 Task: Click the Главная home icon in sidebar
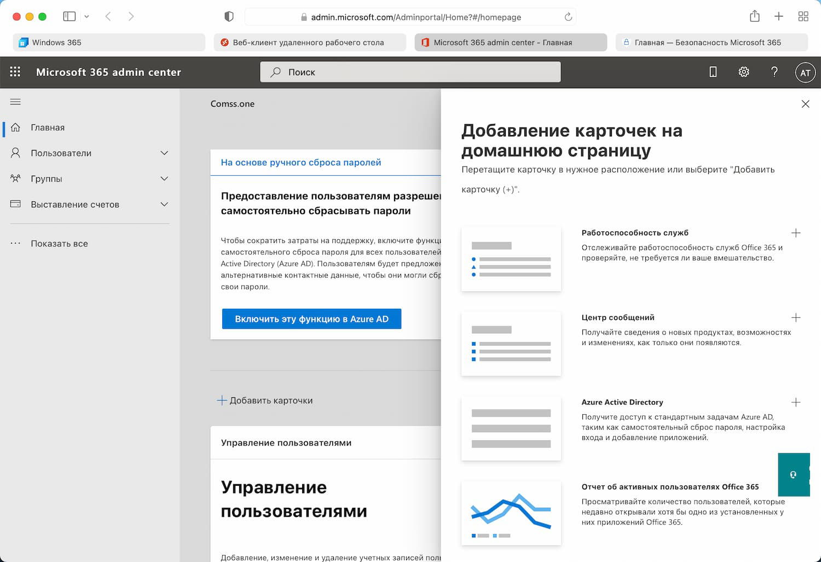tap(15, 128)
